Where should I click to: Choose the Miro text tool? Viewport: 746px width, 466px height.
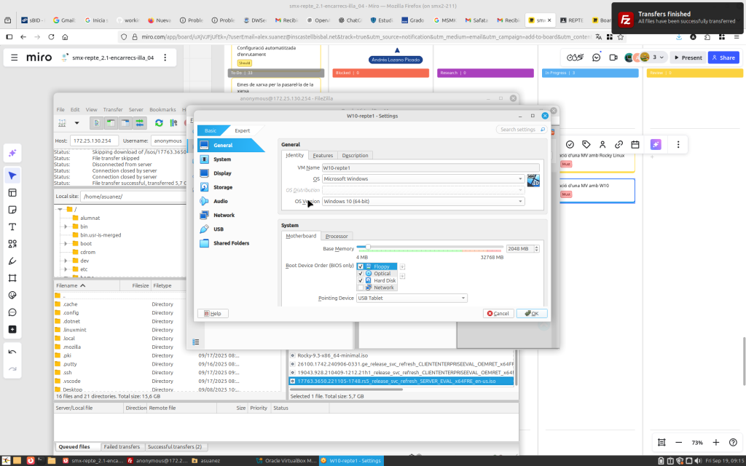(12, 226)
